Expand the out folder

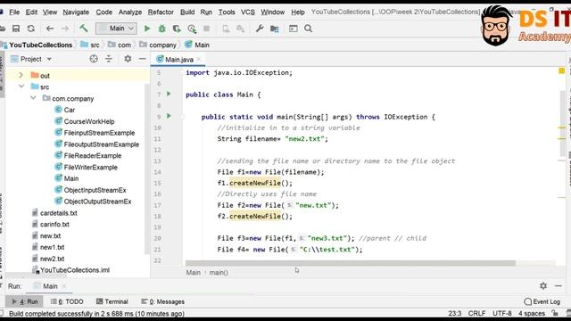coord(21,75)
